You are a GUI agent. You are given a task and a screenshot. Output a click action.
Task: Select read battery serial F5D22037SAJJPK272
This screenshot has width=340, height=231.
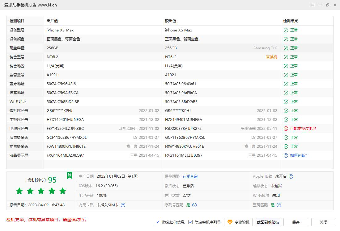coord(183,129)
